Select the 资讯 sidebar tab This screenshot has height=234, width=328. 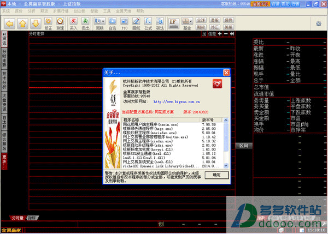click(x=4, y=39)
